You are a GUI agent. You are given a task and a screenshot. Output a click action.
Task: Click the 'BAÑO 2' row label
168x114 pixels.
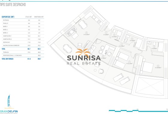(5, 30)
